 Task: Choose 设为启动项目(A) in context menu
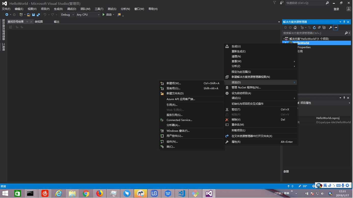261,93
